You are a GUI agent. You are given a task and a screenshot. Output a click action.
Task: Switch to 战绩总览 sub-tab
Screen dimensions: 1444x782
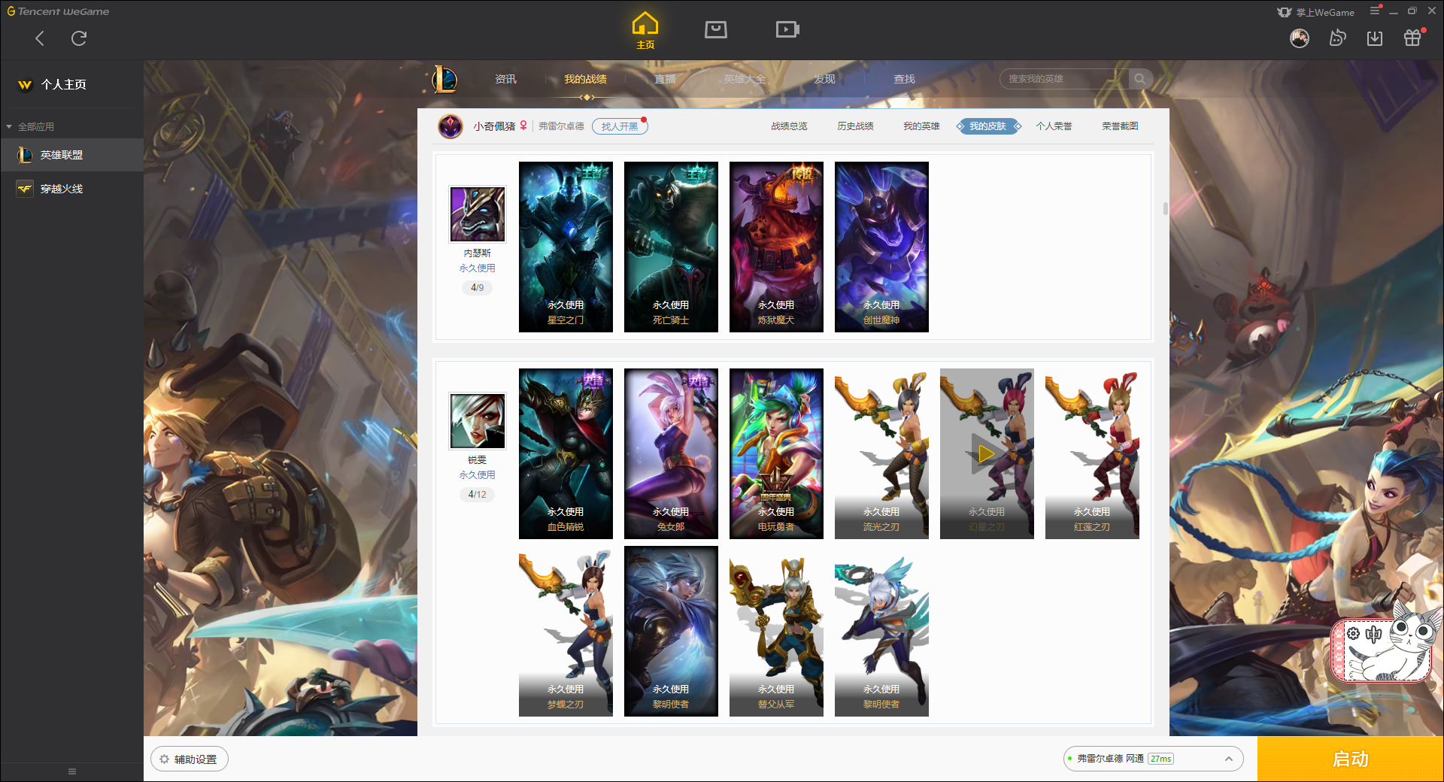coord(789,126)
